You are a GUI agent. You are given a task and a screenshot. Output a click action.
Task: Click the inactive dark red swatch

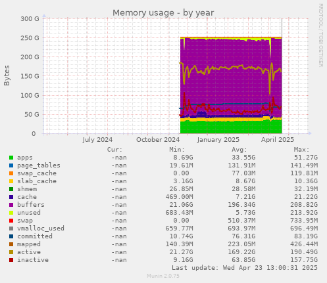click(x=11, y=260)
